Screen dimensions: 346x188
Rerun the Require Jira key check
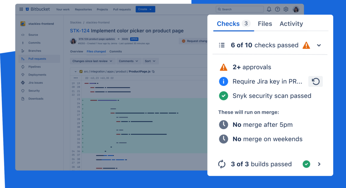[x=316, y=81]
